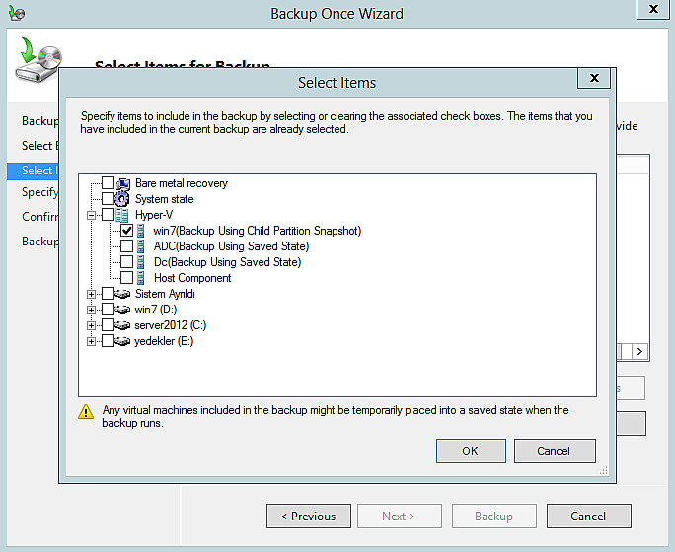This screenshot has width=675, height=552.
Task: Select ADC(Backup Using Saved State) row
Action: [x=231, y=246]
